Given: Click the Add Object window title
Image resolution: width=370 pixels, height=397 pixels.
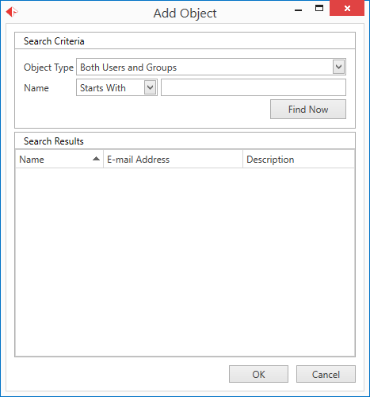Looking at the screenshot, I should (x=185, y=13).
